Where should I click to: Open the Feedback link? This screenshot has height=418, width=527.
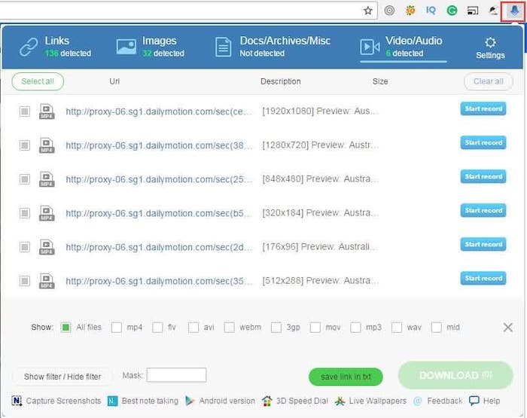[x=437, y=401]
